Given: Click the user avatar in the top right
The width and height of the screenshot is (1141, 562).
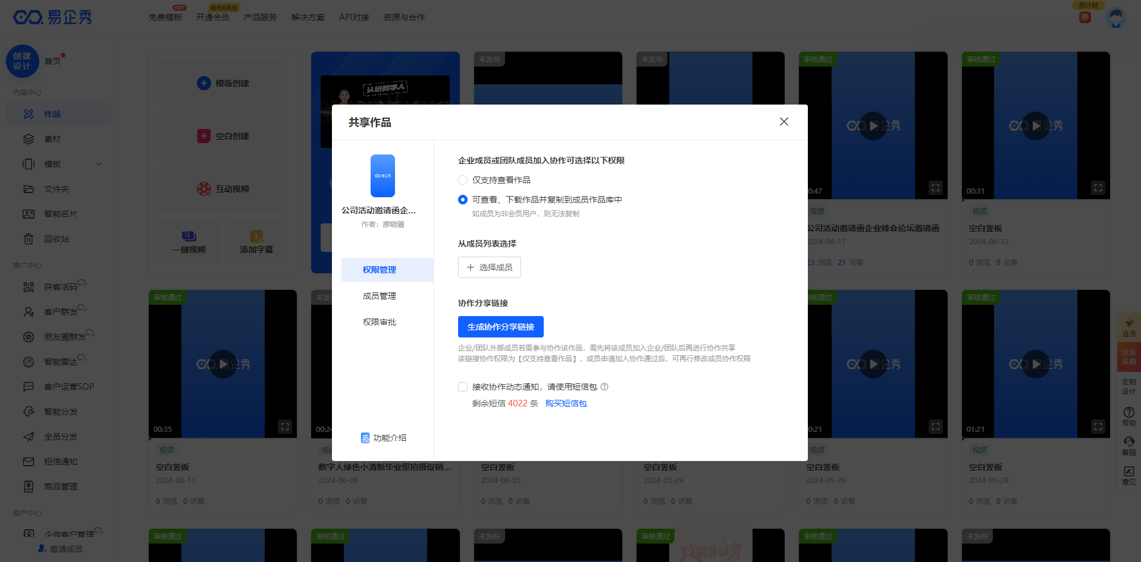Looking at the screenshot, I should pyautogui.click(x=1115, y=17).
